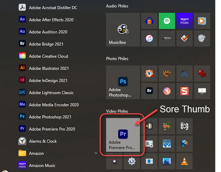Open the audio jack plug tile
This screenshot has width=221, height=172.
coord(167,38)
